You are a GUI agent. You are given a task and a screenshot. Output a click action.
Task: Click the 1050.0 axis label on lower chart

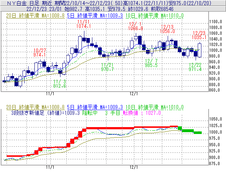(x=215, y=119)
